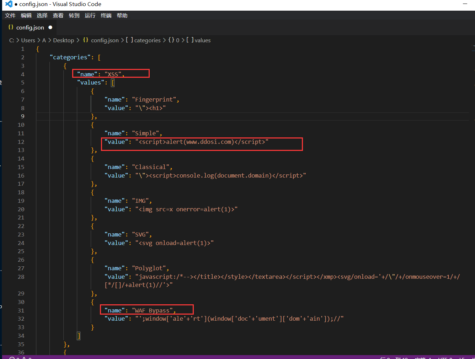Open the 文件 menu

[x=10, y=15]
